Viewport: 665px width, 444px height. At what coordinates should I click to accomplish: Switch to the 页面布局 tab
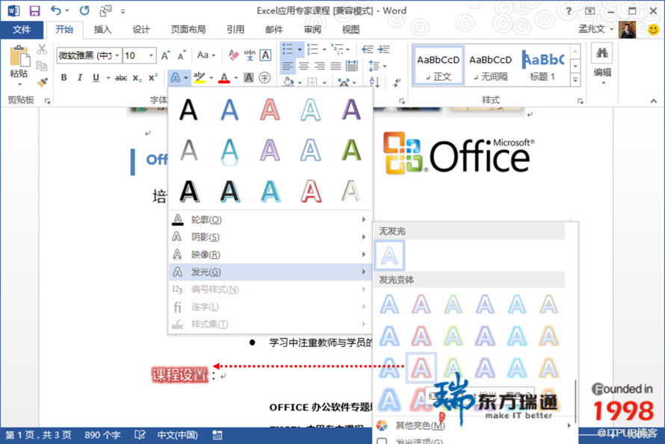coord(188,30)
